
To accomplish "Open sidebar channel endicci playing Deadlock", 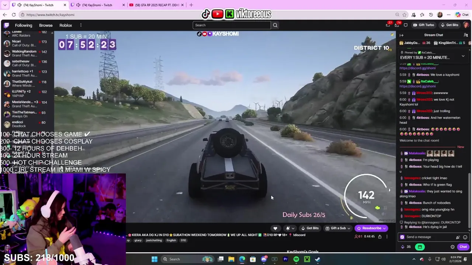I will (27, 124).
